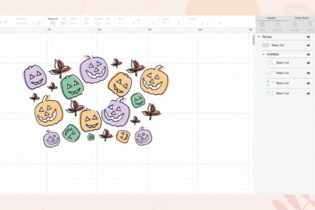Collapse the Group layer tree
Image resolution: width=315 pixels, height=210 pixels.
pos(259,37)
